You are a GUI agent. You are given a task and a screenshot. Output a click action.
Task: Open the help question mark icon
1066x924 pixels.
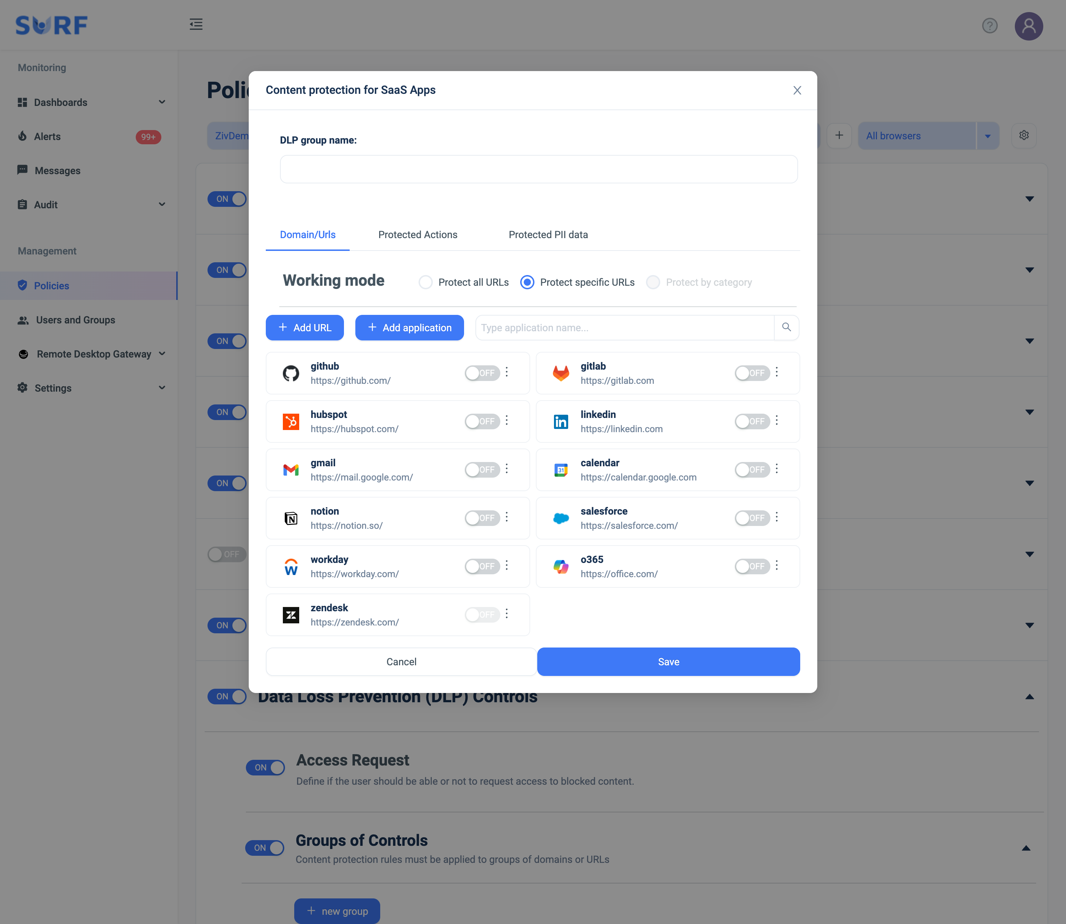(989, 25)
